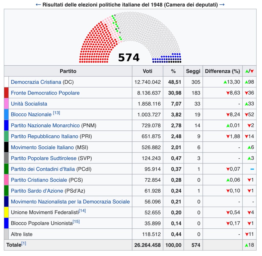262x256 pixels.
Task: Click footnote 15 after Blocco Popolare Unionista
Action: [76, 222]
